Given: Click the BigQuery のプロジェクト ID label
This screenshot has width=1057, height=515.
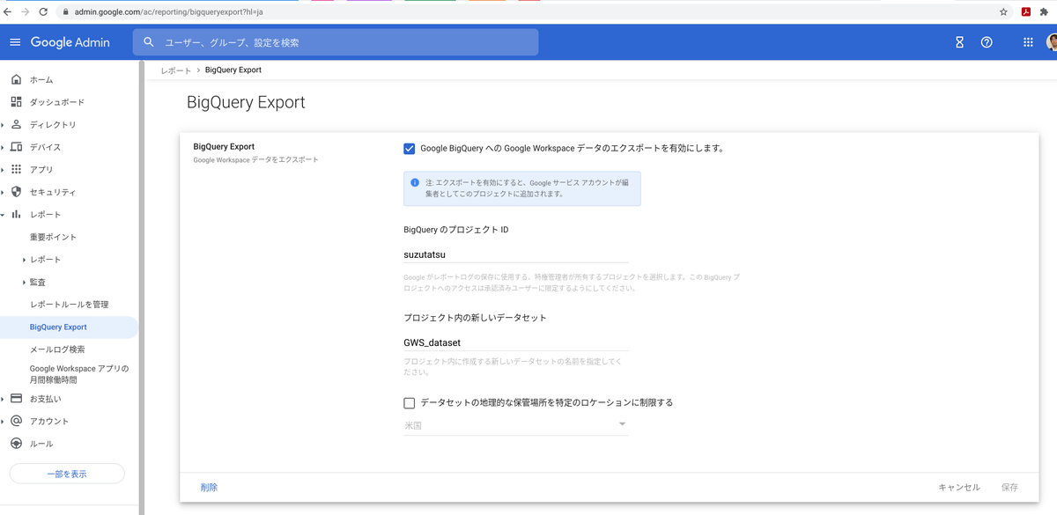Looking at the screenshot, I should tap(455, 230).
